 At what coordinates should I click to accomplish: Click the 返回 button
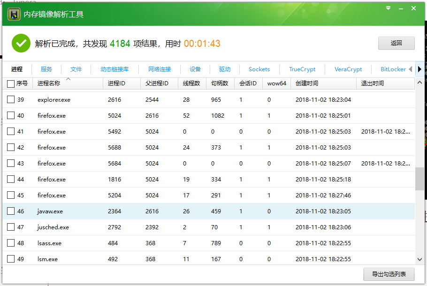coord(396,43)
